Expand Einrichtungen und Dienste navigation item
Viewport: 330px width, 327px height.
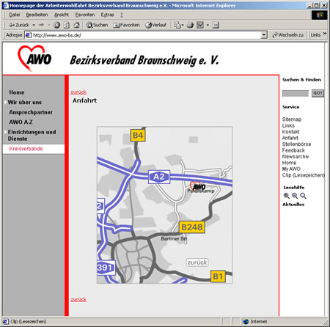tap(32, 135)
